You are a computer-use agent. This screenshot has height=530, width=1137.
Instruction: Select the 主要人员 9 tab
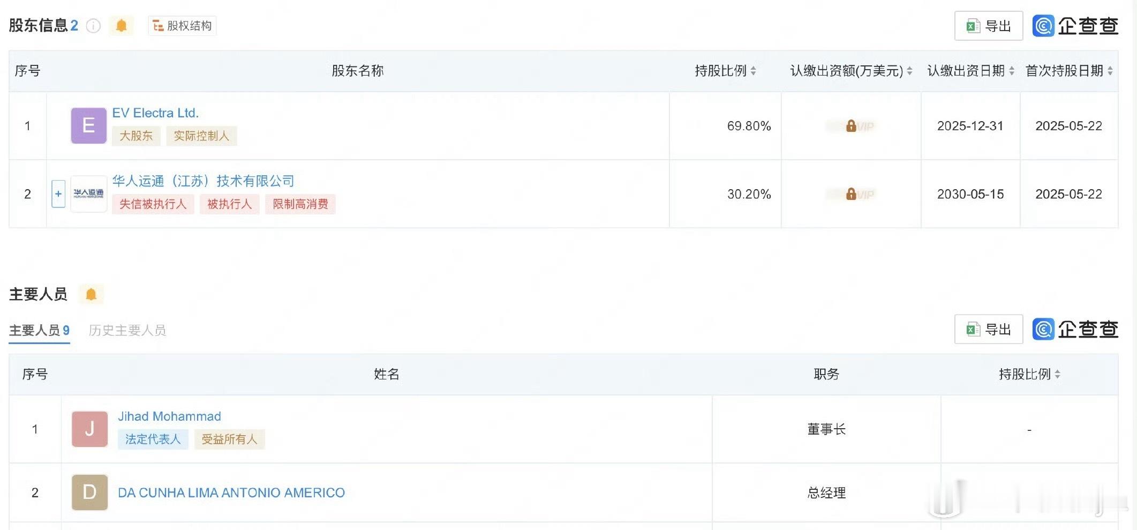[40, 330]
